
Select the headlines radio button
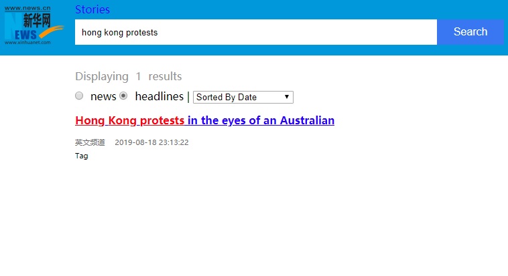point(123,96)
